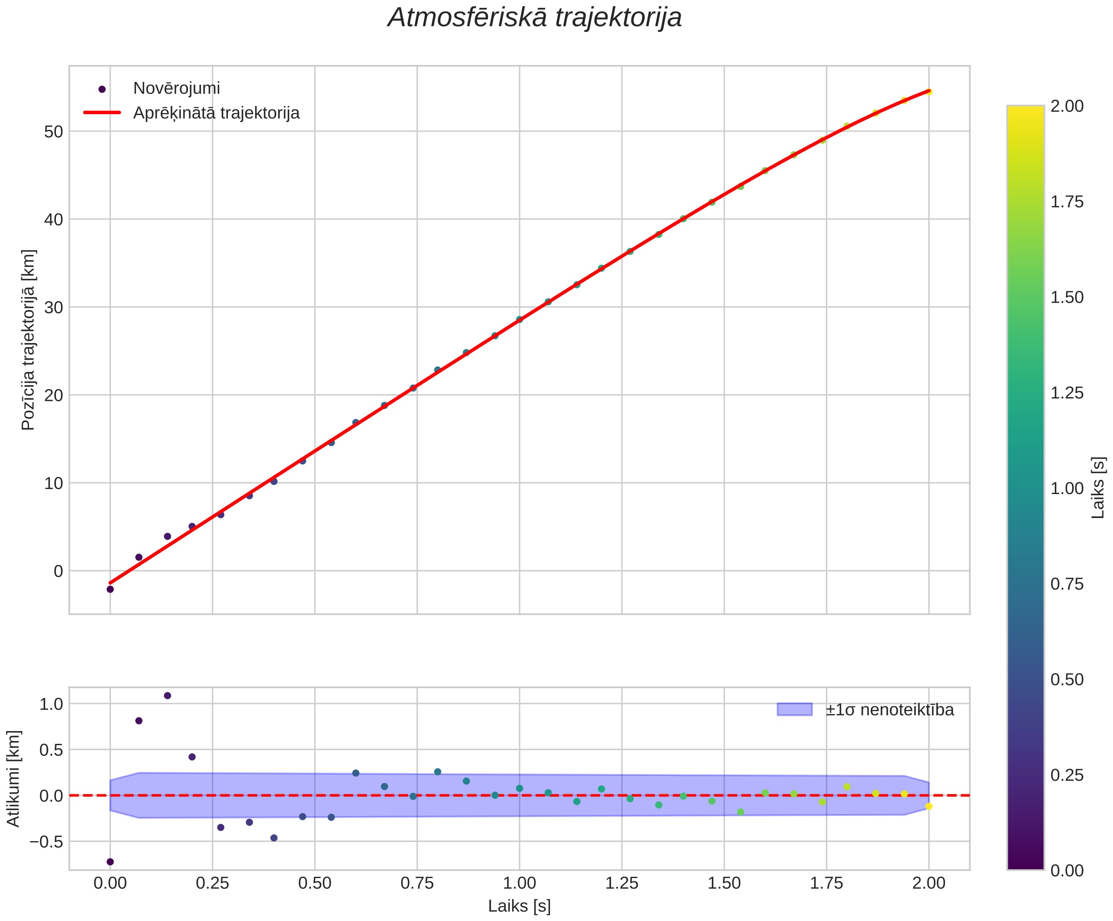
Task: Click the highest residual point above 1.0
Action: click(x=167, y=696)
